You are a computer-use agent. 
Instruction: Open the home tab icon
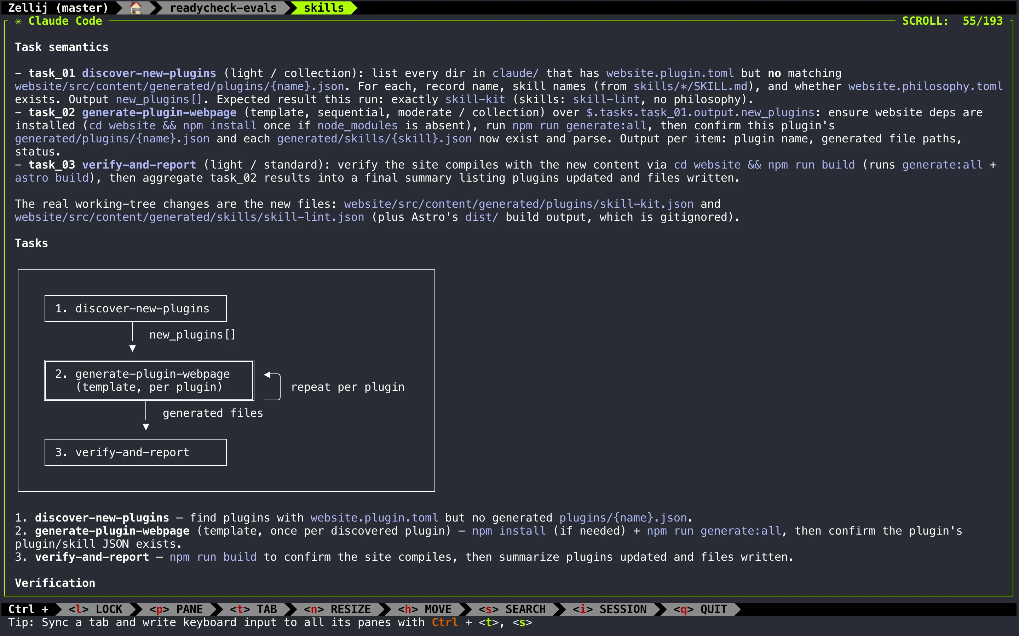pos(136,7)
